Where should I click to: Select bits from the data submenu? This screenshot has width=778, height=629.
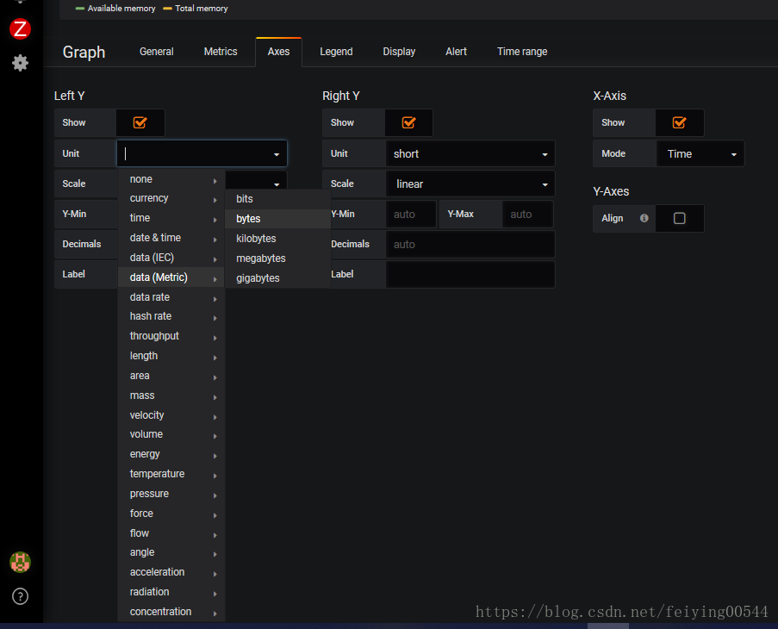pyautogui.click(x=277, y=199)
